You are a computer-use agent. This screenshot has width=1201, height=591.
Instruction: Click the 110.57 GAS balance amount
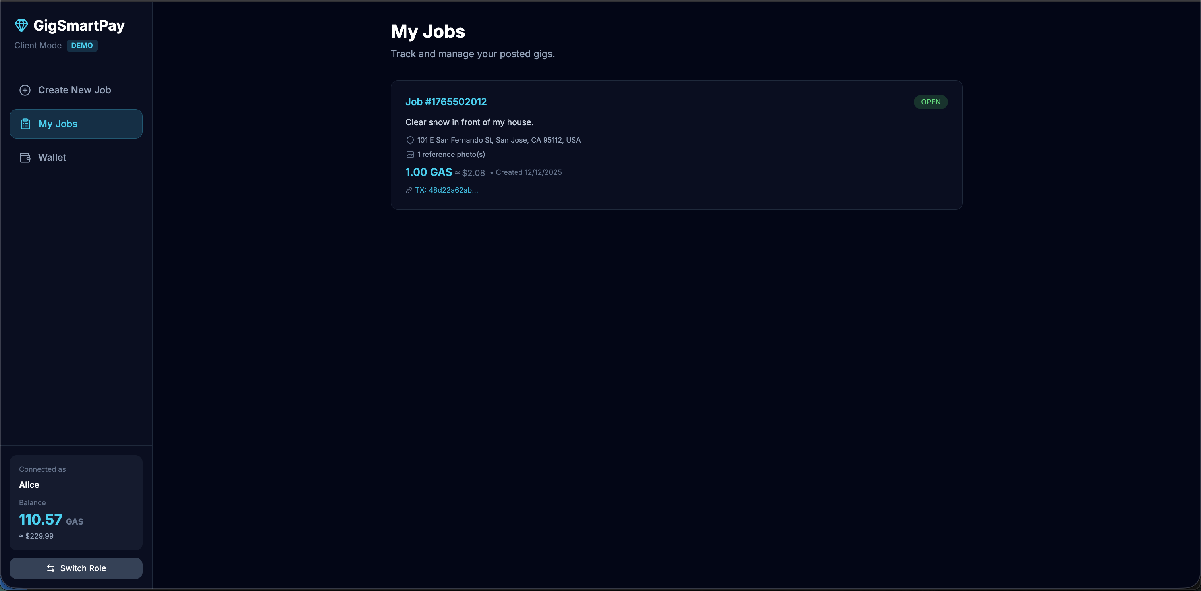coord(41,519)
